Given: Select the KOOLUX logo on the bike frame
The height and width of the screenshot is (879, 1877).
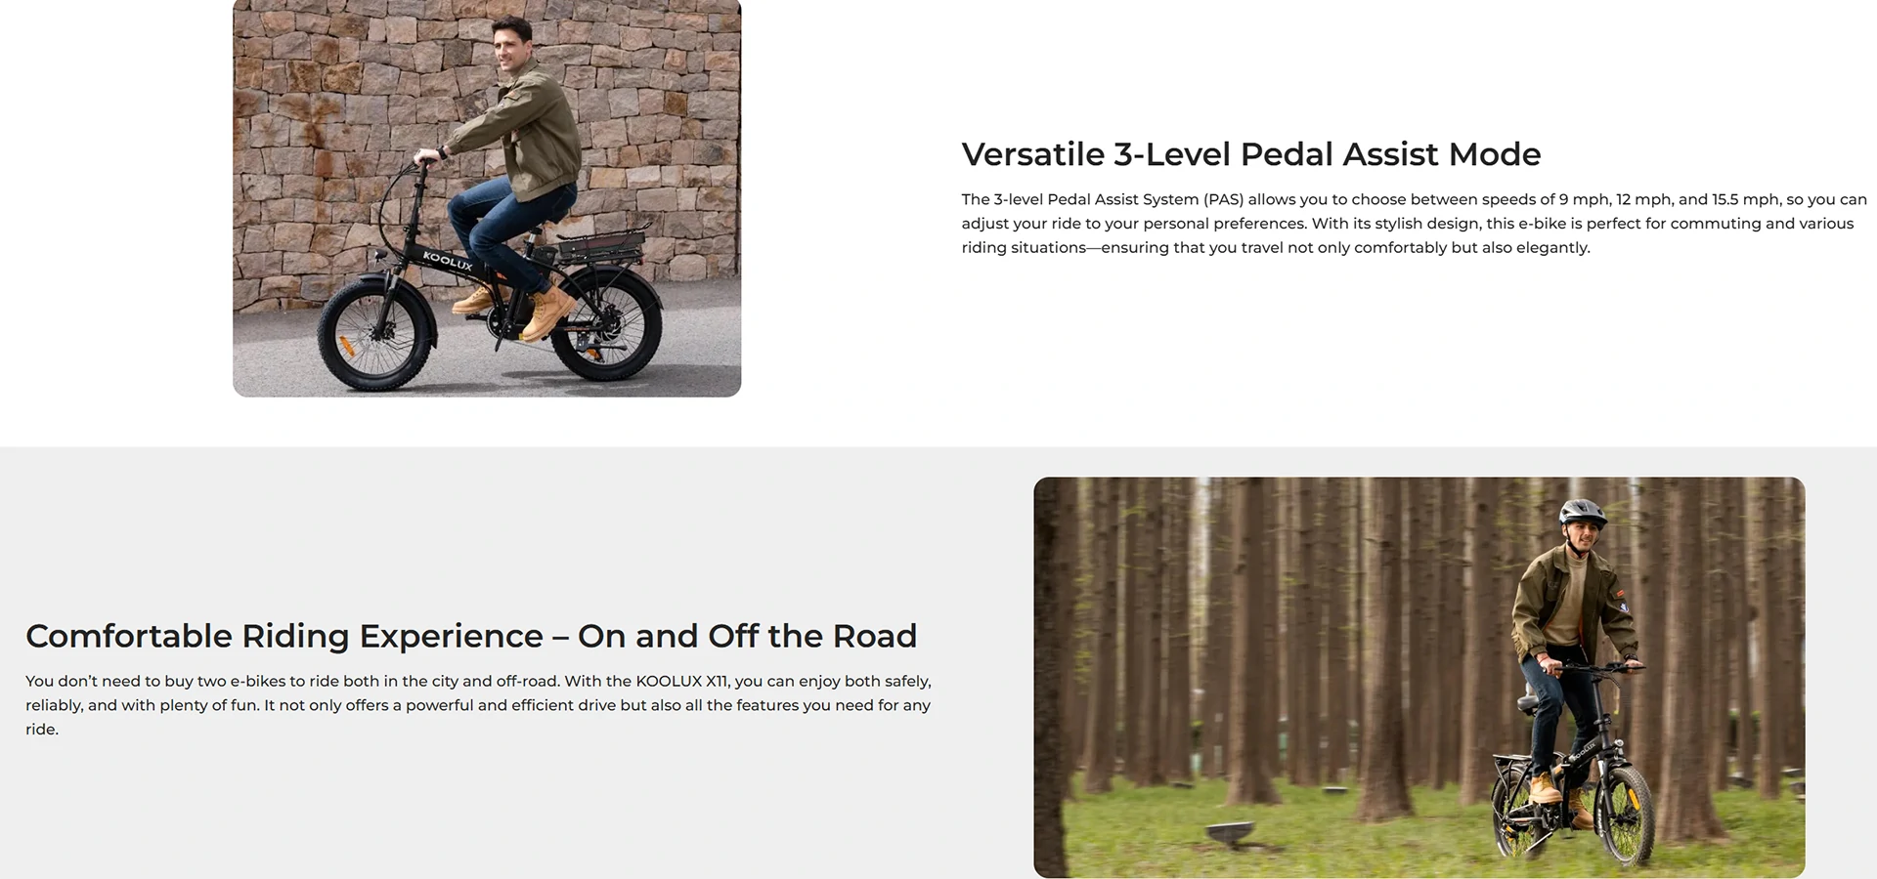Looking at the screenshot, I should (448, 261).
